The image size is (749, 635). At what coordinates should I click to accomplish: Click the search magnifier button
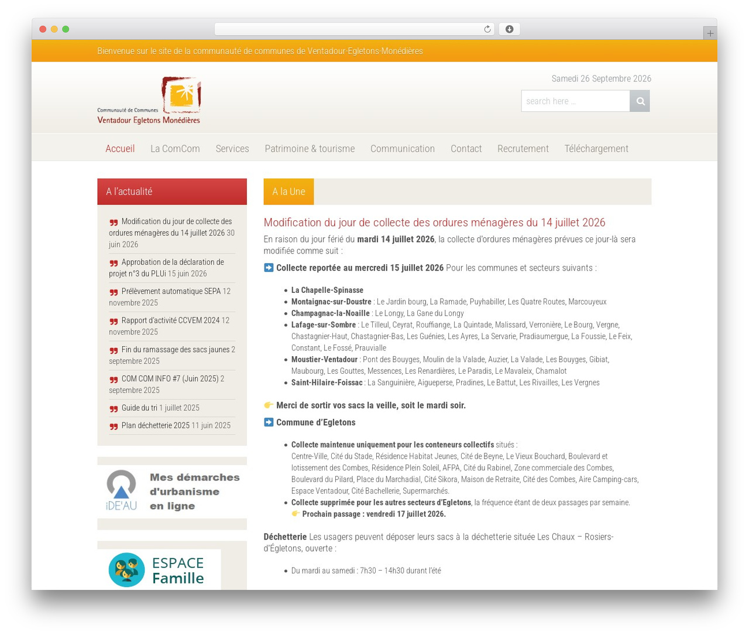640,101
